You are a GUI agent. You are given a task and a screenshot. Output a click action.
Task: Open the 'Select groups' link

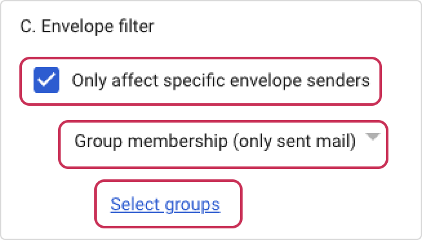[165, 205]
